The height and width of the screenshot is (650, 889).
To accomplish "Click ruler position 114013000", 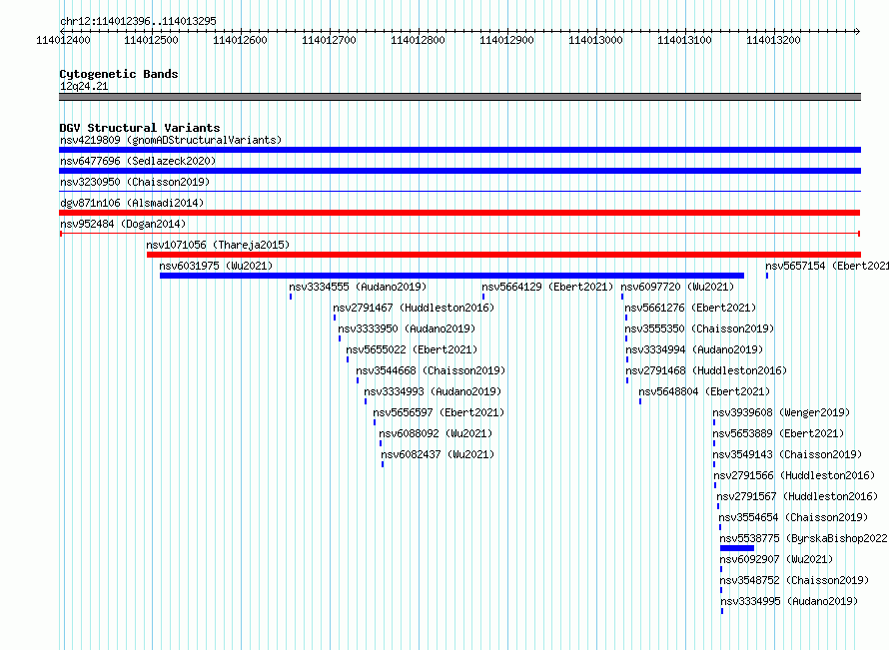I will click(x=595, y=40).
